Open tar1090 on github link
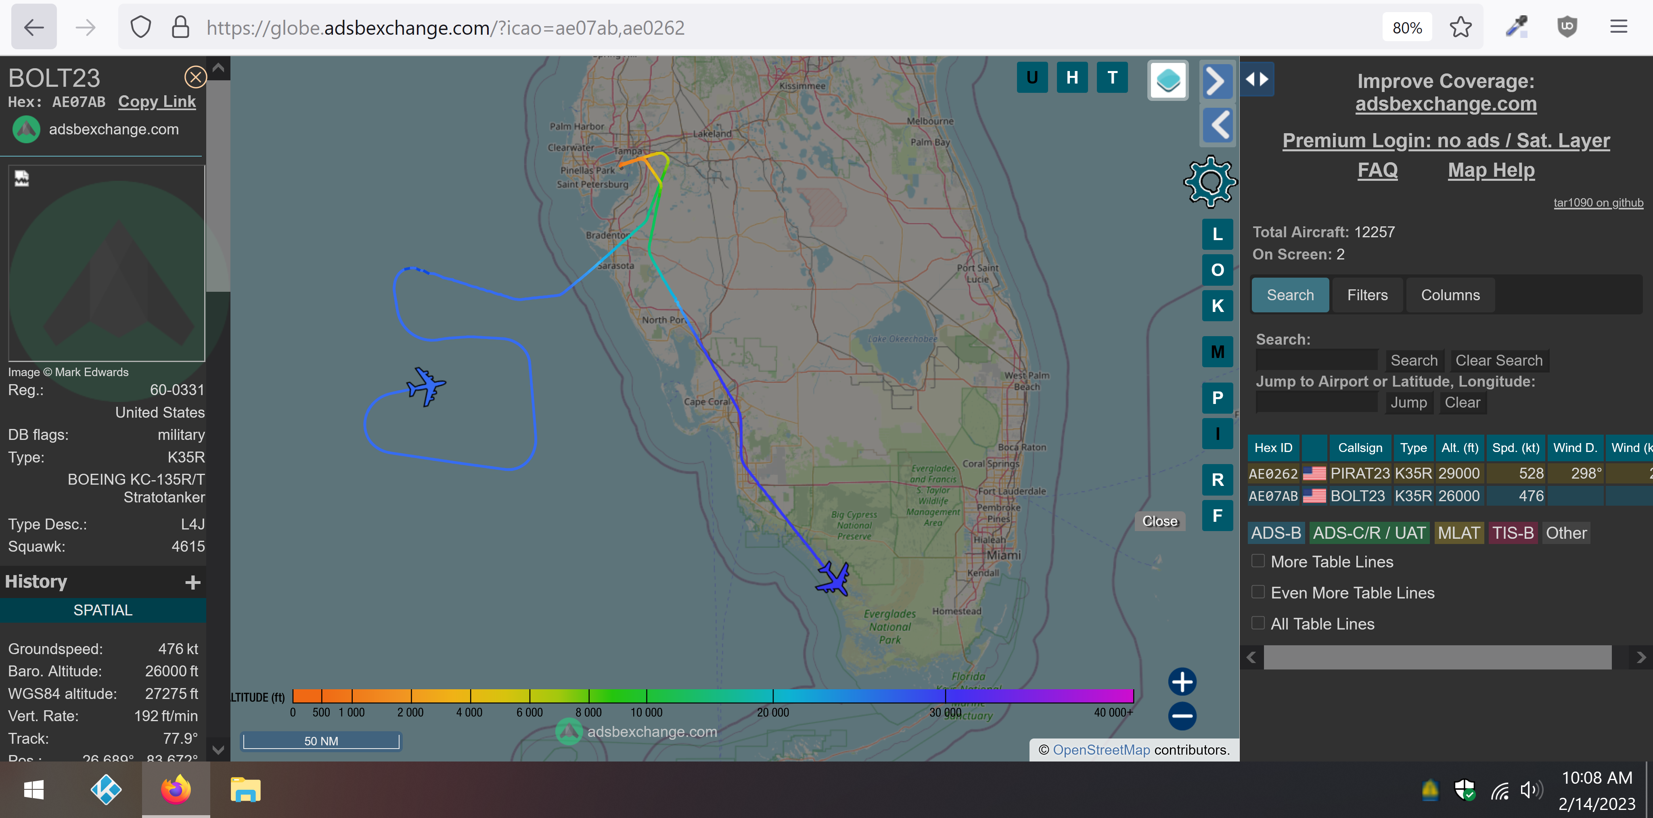The image size is (1653, 818). click(1598, 203)
